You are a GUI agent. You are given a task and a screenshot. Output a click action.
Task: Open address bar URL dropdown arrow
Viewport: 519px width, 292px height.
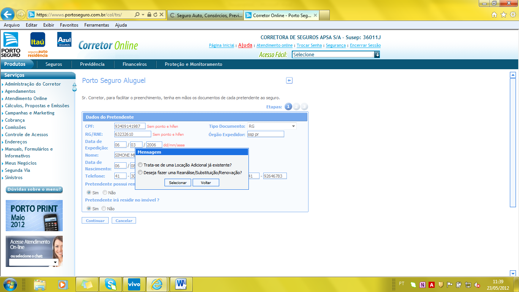click(143, 15)
